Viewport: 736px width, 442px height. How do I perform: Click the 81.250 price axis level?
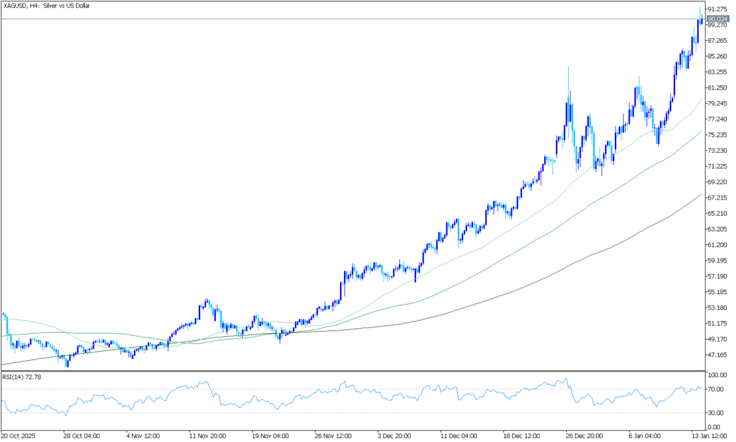coord(717,88)
